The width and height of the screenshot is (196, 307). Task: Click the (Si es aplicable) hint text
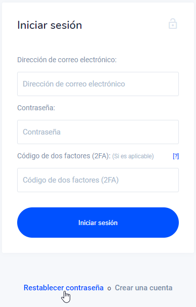133,156
